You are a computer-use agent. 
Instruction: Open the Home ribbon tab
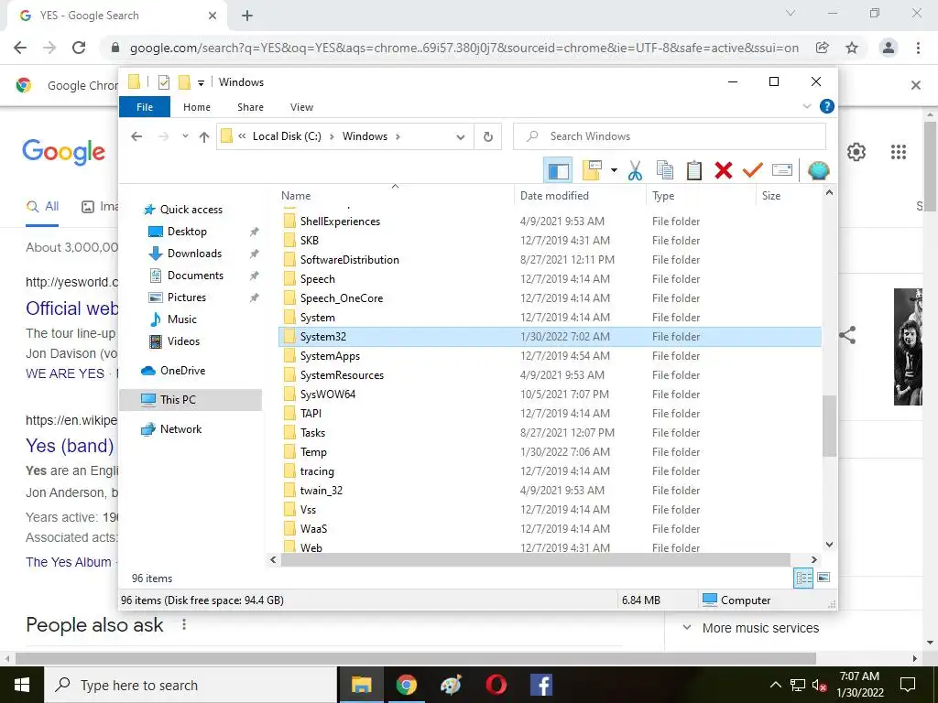point(197,107)
